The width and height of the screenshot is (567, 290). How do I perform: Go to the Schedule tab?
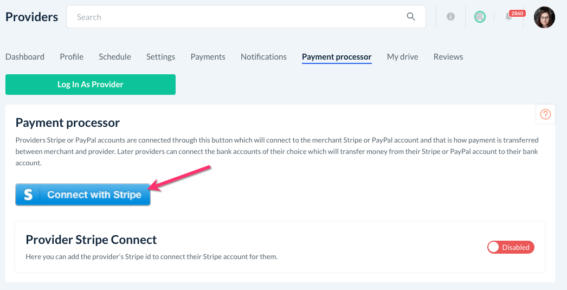tap(115, 57)
